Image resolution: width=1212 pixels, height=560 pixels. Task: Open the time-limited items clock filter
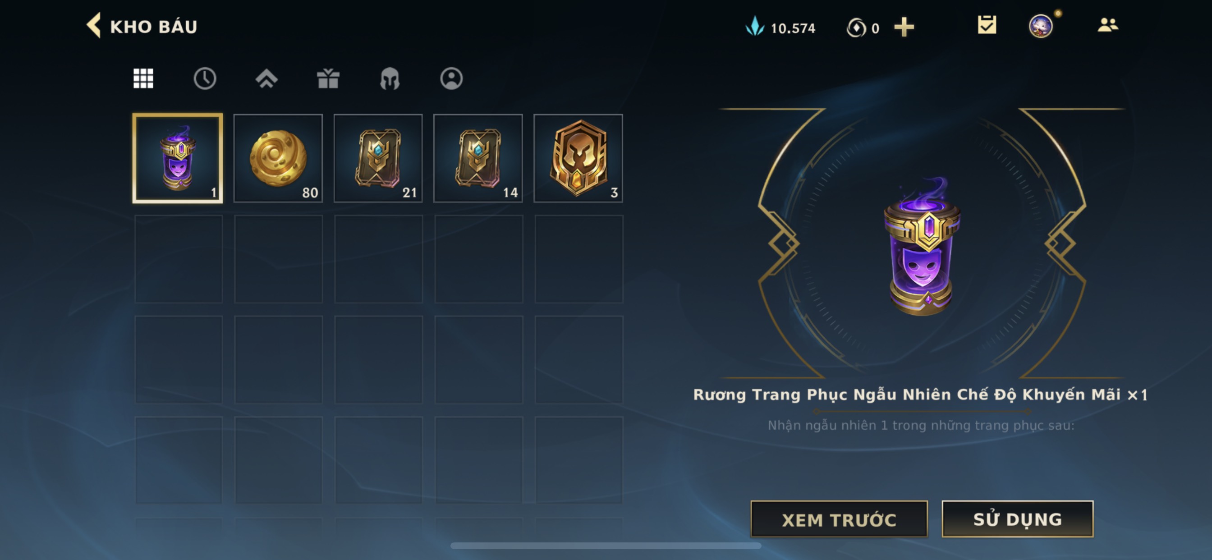pos(205,78)
